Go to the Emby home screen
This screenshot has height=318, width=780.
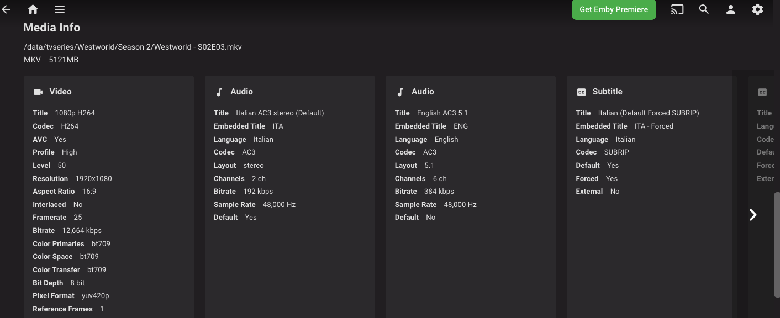(x=33, y=9)
